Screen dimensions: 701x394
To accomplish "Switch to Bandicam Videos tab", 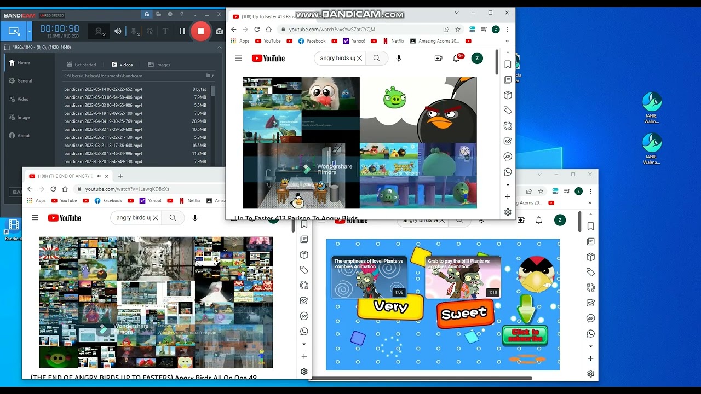I will [122, 65].
